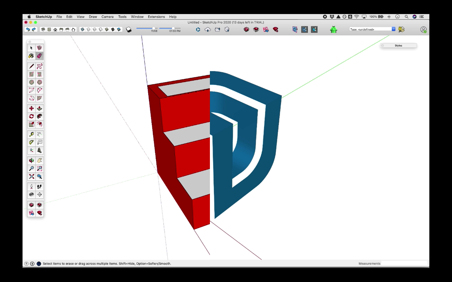Choose the Make Component tool
This screenshot has height=282, width=452.
tap(39, 48)
